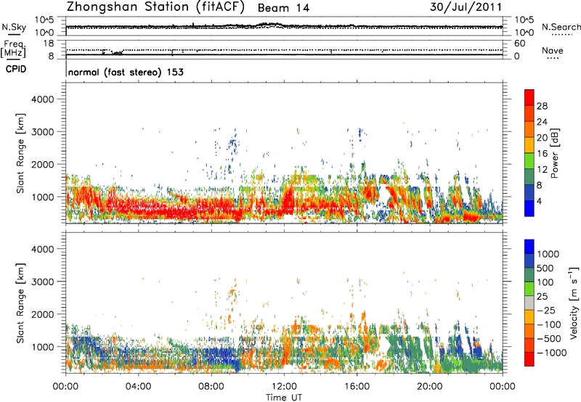The height and width of the screenshot is (402, 581).
Task: Click the 'Velocity [m s-1]' color bar title
Action: [574, 303]
